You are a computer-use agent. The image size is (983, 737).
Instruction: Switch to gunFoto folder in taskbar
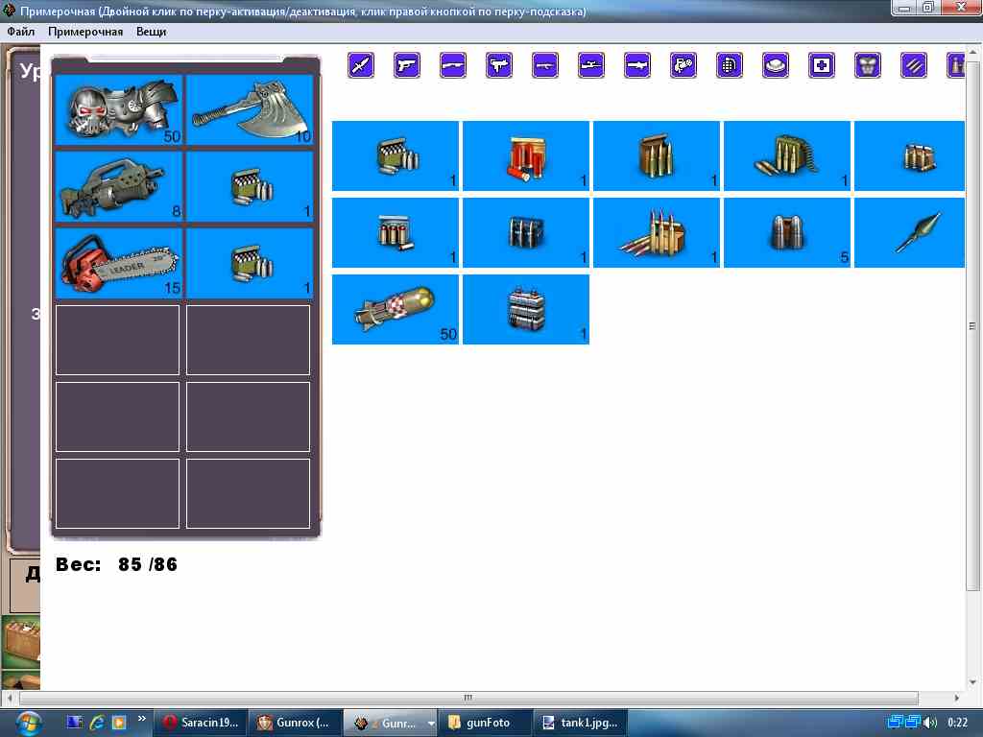coord(486,723)
